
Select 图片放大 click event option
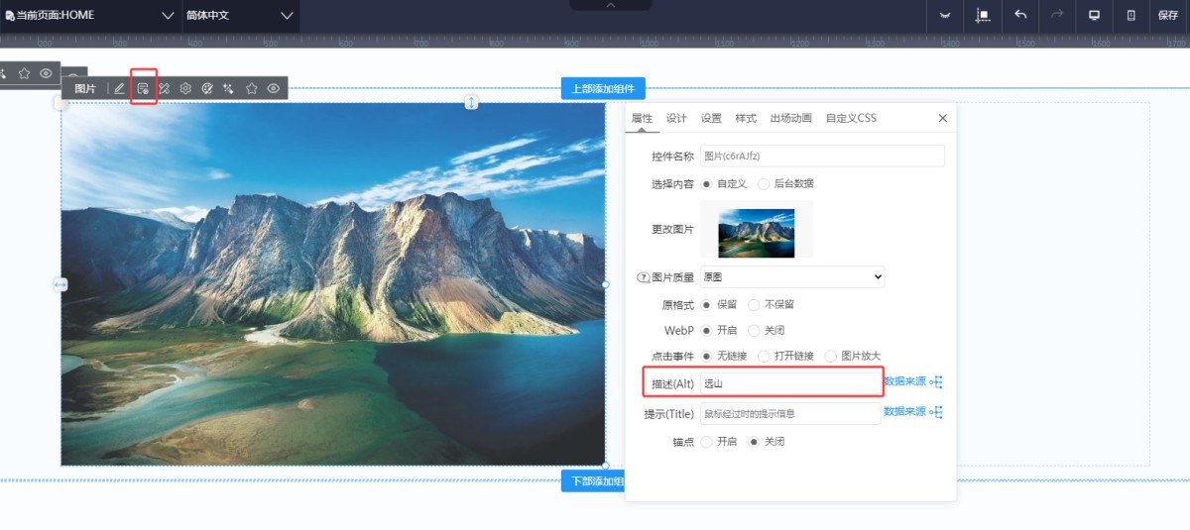pyautogui.click(x=831, y=356)
